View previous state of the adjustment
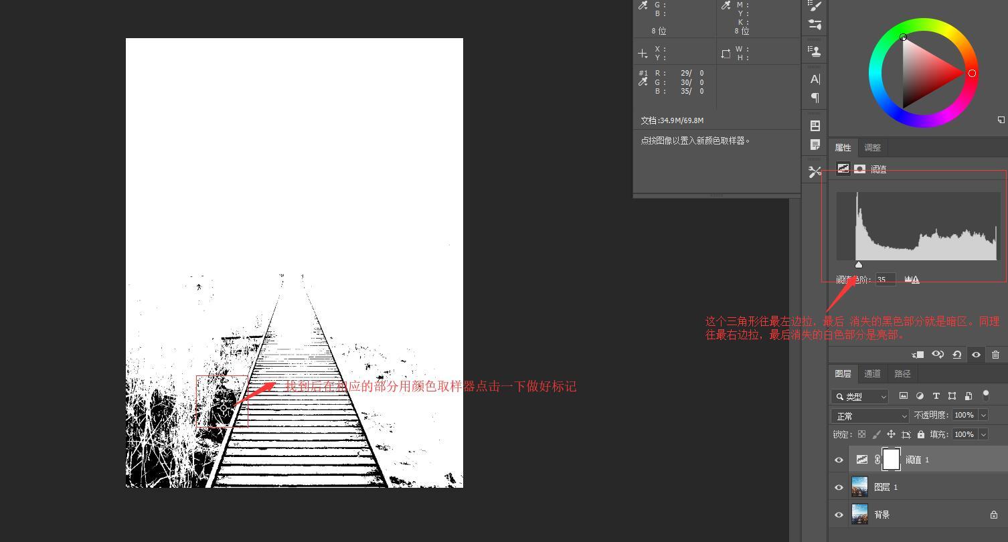 coord(938,355)
